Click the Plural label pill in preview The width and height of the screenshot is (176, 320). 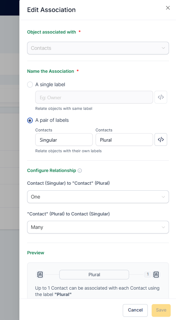94,275
